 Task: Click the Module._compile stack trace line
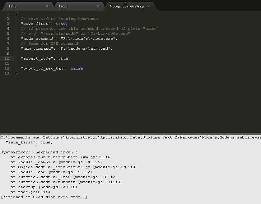(x=56, y=162)
